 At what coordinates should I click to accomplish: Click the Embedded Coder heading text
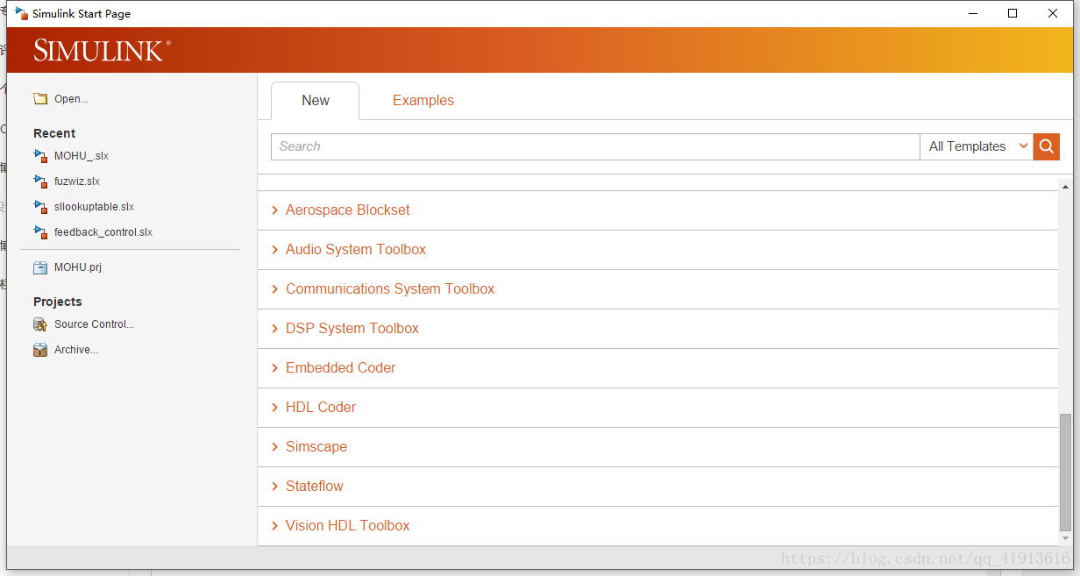[341, 368]
